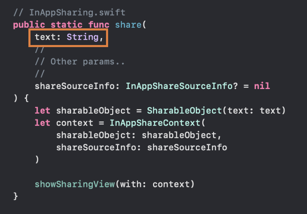Click the final closing curly brace
307x214 pixels.
point(16,196)
